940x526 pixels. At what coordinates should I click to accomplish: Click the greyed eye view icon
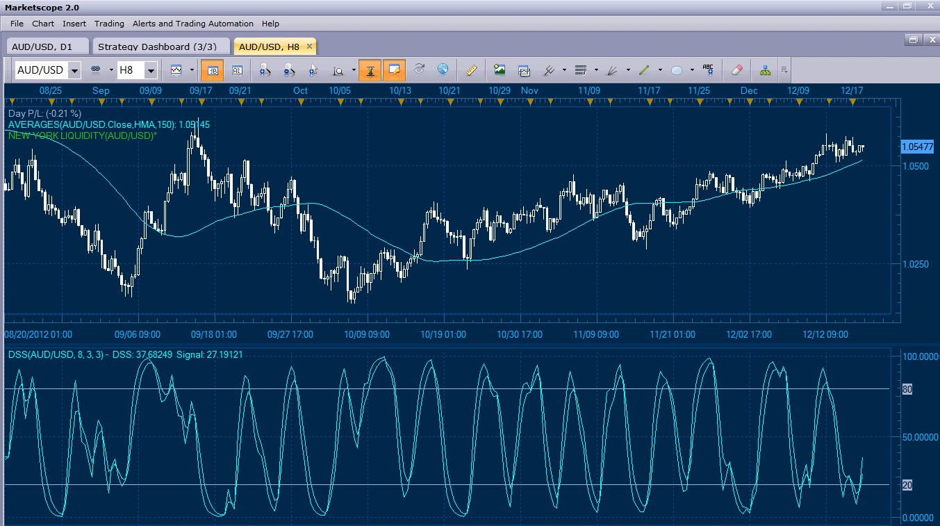point(419,69)
